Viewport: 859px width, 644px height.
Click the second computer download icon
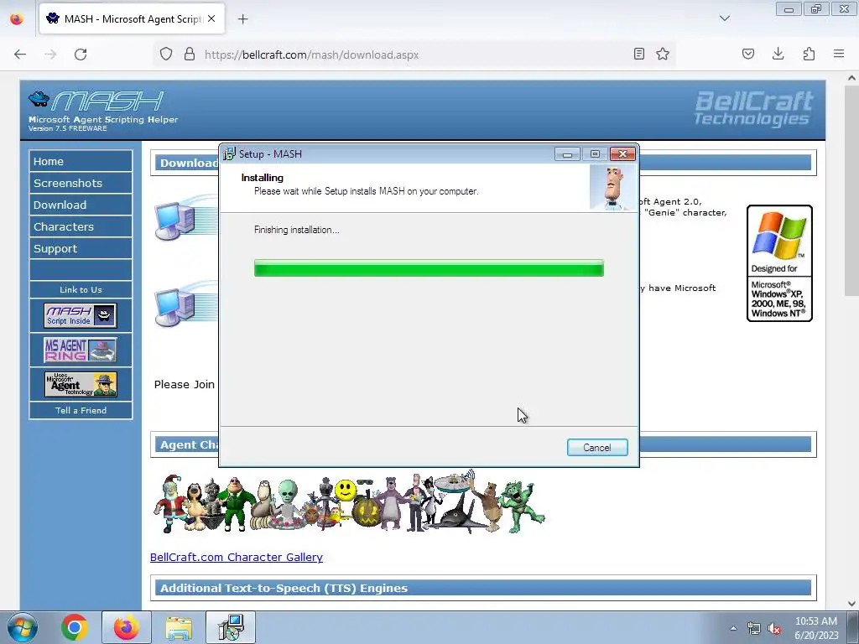tap(185, 305)
